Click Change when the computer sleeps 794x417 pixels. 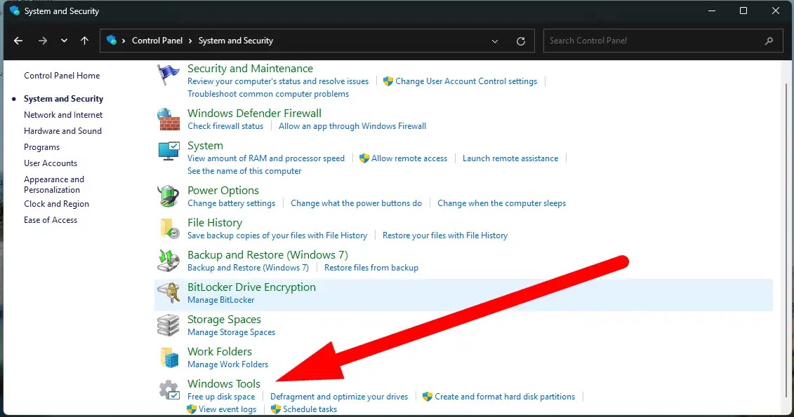coord(502,203)
